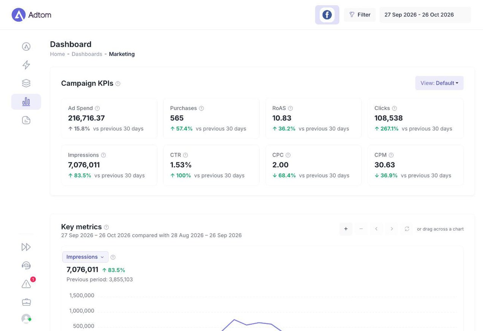Click the fast-forward sidebar icon
The height and width of the screenshot is (331, 483).
tap(26, 247)
